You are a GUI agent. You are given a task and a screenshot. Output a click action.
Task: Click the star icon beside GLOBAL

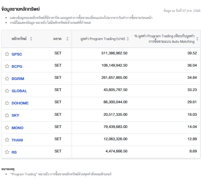coord(7,91)
